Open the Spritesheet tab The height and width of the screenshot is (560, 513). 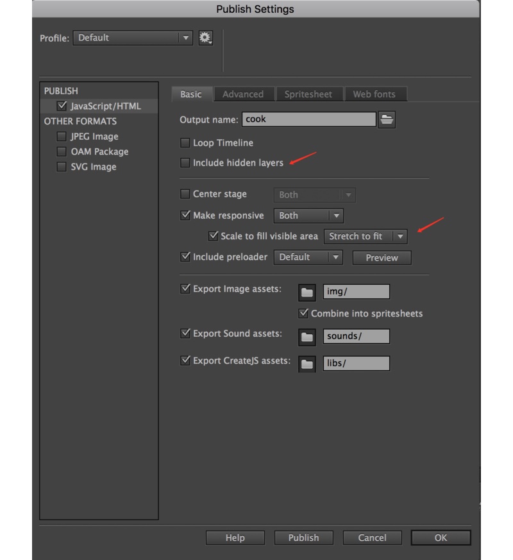[x=308, y=94]
